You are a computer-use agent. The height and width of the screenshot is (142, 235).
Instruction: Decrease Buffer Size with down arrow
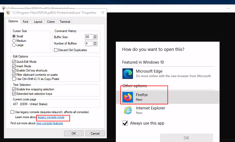[x=95, y=38]
